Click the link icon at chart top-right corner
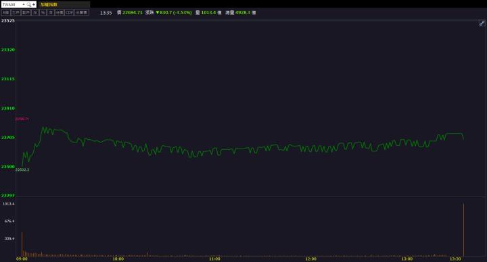This screenshot has width=487, height=262. (482, 23)
